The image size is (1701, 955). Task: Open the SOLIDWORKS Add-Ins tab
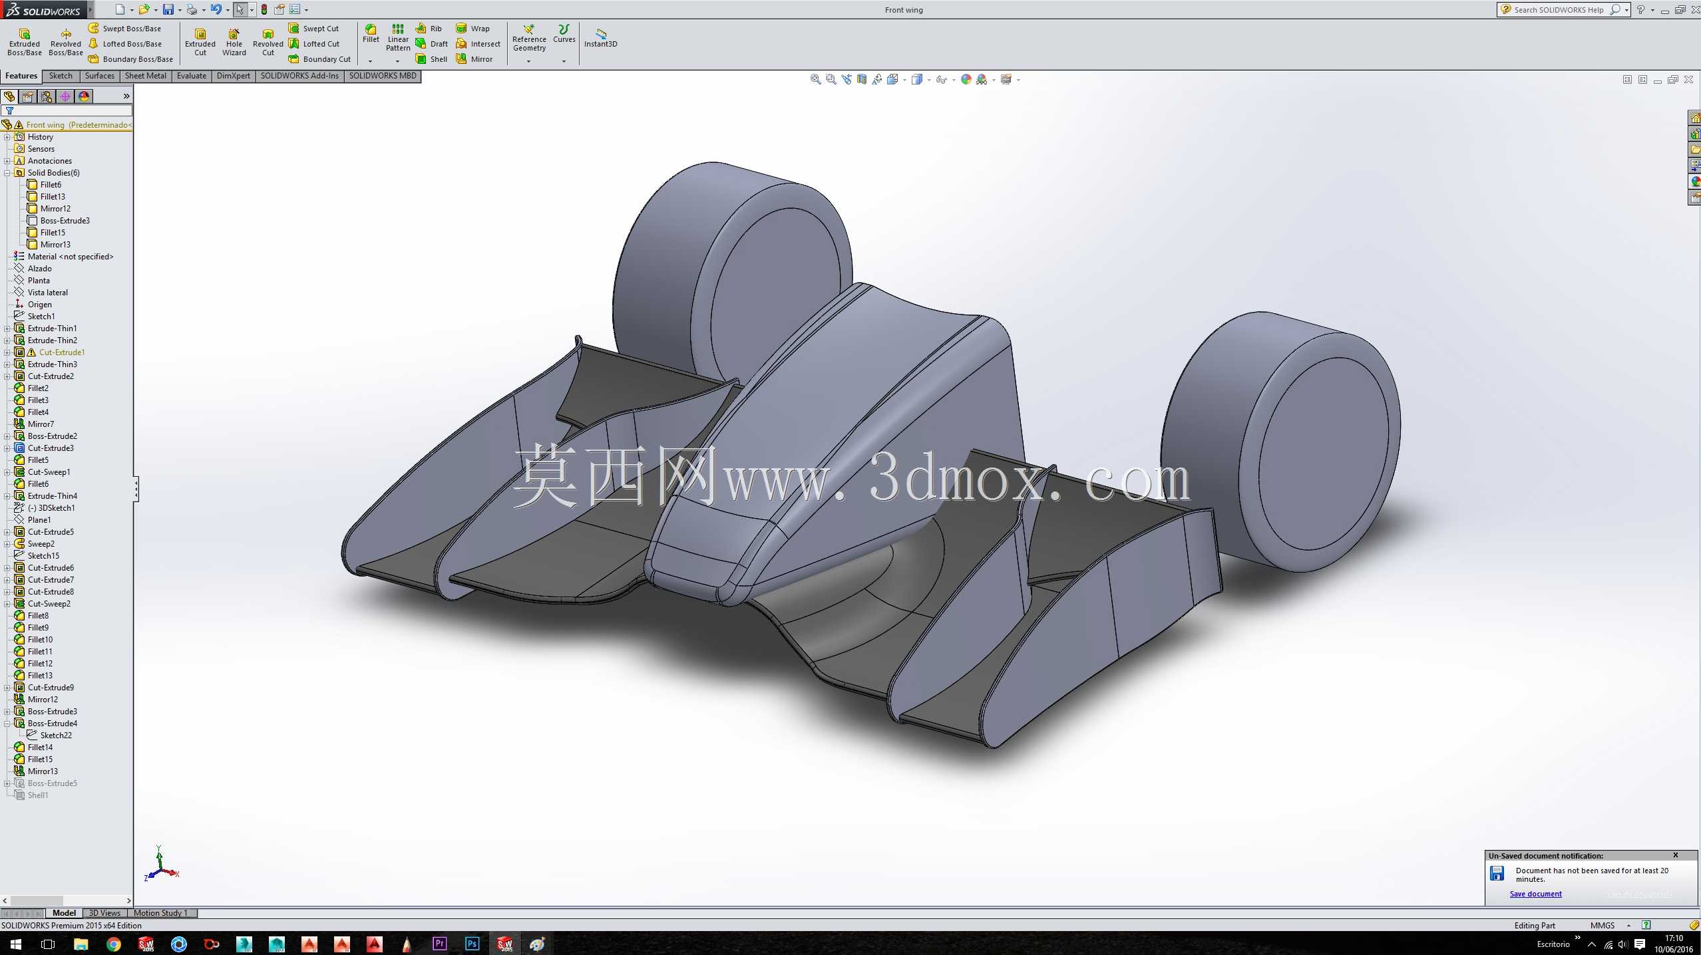[x=299, y=76]
